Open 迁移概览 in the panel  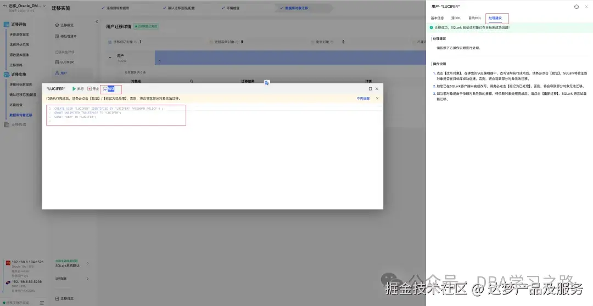pyautogui.click(x=64, y=25)
